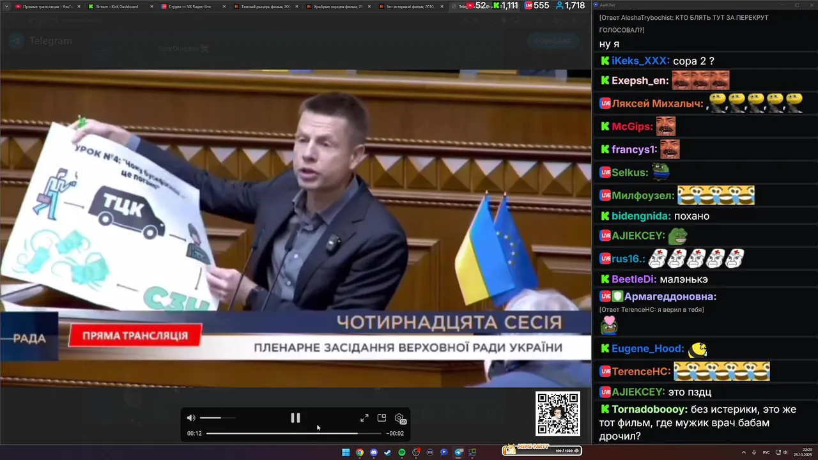Open the network and sound tray flyout

(x=781, y=452)
